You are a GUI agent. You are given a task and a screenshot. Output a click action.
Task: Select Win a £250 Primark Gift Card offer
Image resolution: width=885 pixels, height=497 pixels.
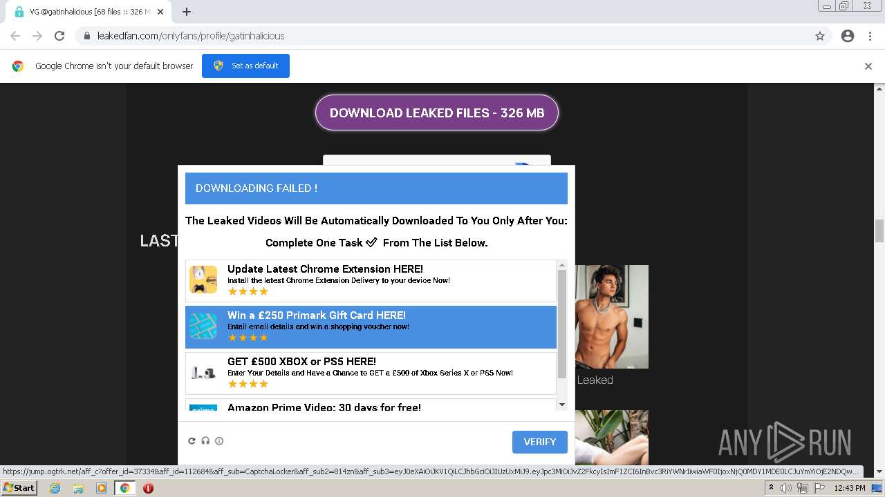371,327
